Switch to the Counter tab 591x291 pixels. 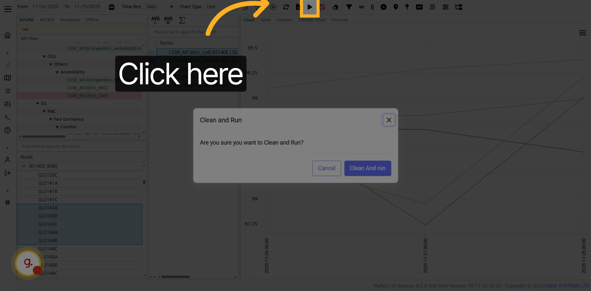[x=284, y=20]
